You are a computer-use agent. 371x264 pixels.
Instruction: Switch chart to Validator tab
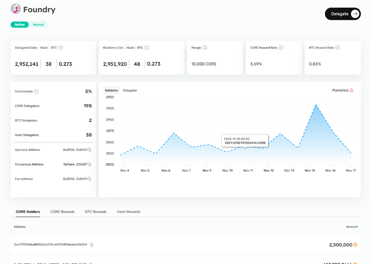pos(112,90)
